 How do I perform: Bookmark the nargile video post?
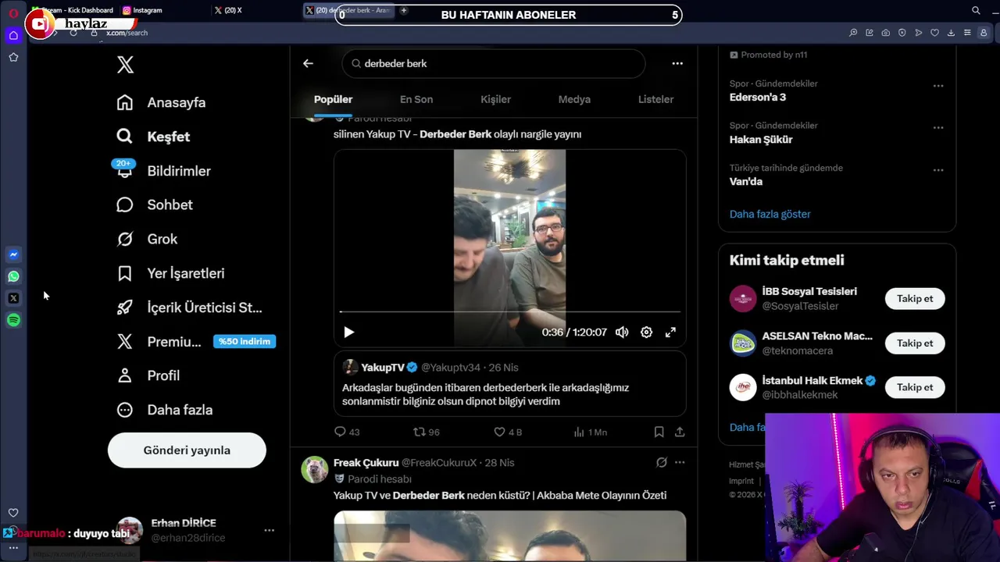[659, 432]
